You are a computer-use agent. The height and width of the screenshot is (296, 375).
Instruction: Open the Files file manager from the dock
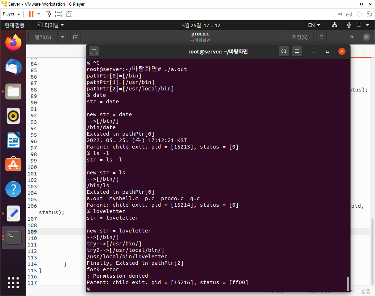coord(13,91)
